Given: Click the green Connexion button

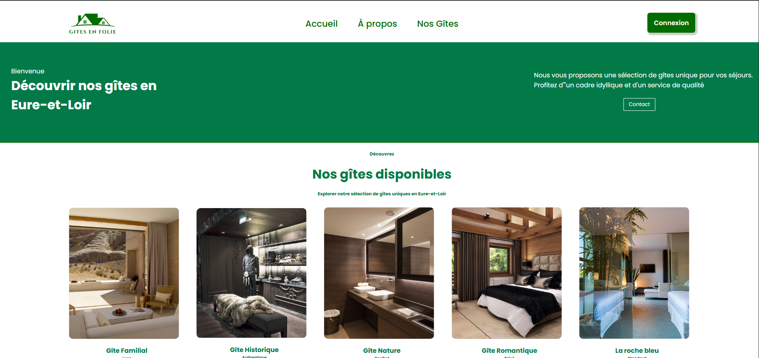Looking at the screenshot, I should tap(671, 23).
